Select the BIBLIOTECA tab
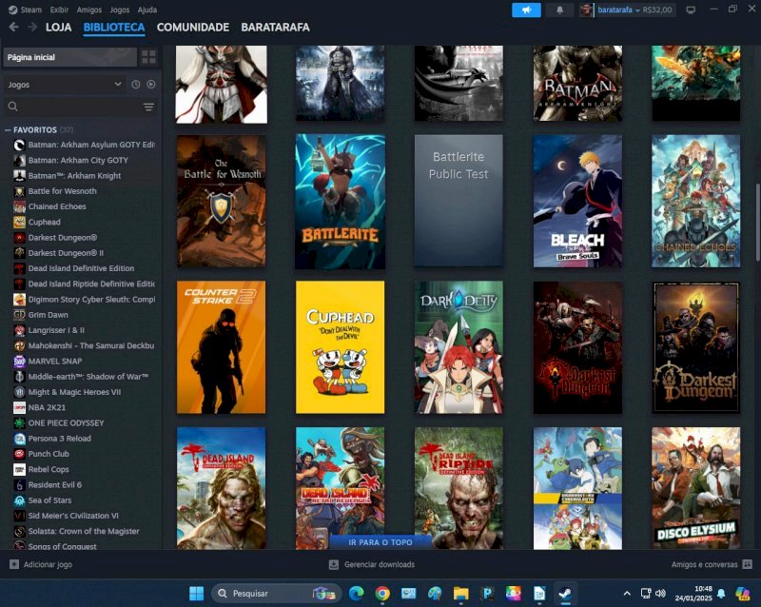The image size is (761, 607). 114,28
